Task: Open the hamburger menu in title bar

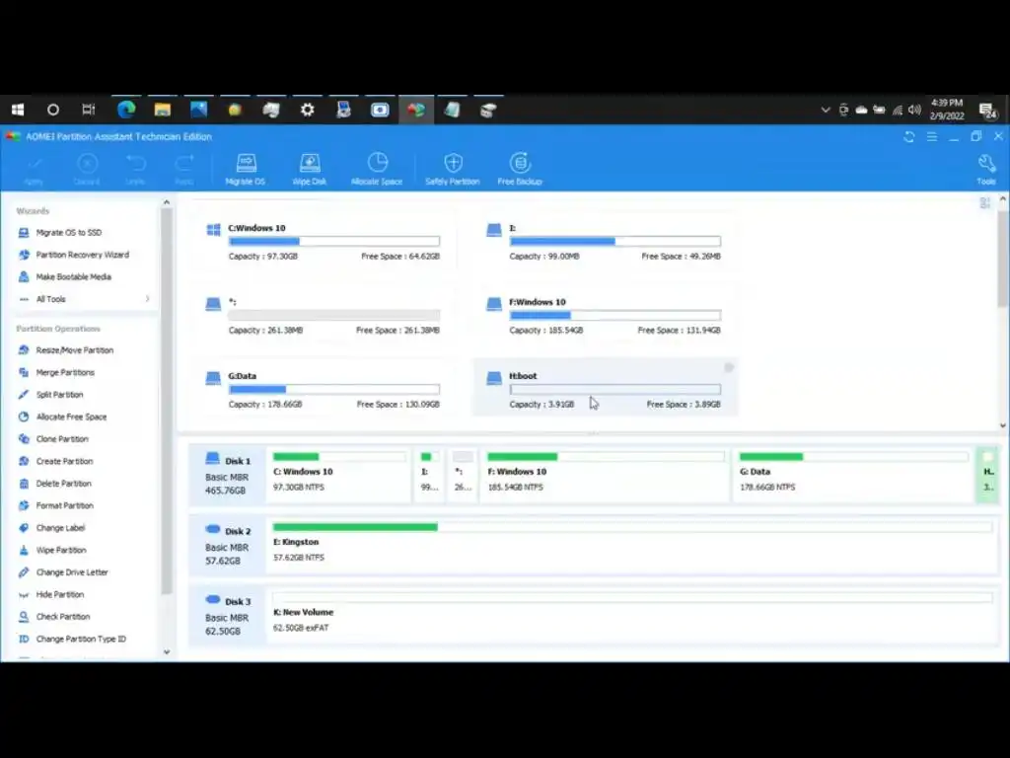Action: click(931, 136)
